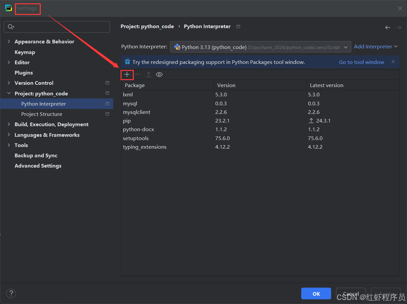The height and width of the screenshot is (304, 407).
Task: Select the python-docx package row
Action: [x=260, y=129]
